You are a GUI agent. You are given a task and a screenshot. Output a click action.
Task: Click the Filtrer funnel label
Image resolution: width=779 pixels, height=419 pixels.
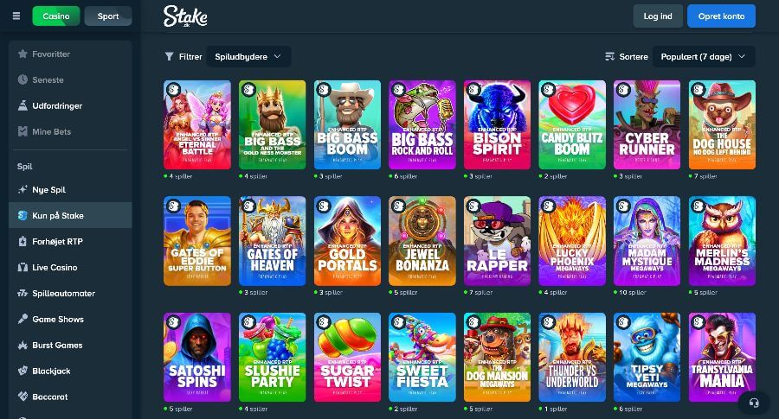pos(183,56)
